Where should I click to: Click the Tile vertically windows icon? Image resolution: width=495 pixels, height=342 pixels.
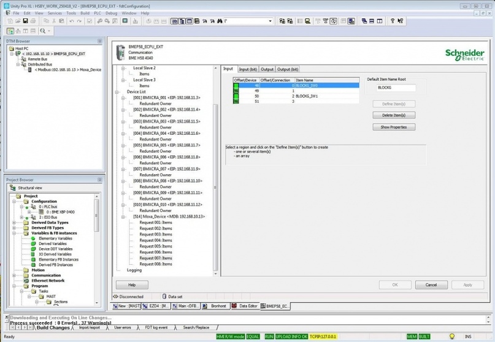coord(380,21)
